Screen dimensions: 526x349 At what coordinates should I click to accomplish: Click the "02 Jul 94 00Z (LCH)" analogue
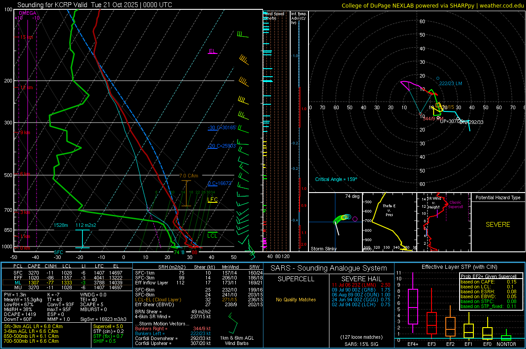point(361,304)
